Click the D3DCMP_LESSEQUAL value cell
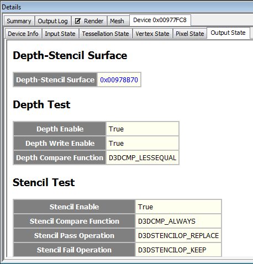The height and width of the screenshot is (264, 253). 143,157
